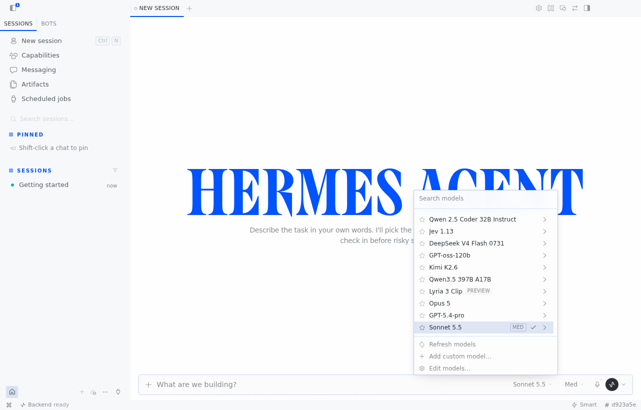Click the plug icon in the sidebar footer
The height and width of the screenshot is (410, 641).
point(118,392)
